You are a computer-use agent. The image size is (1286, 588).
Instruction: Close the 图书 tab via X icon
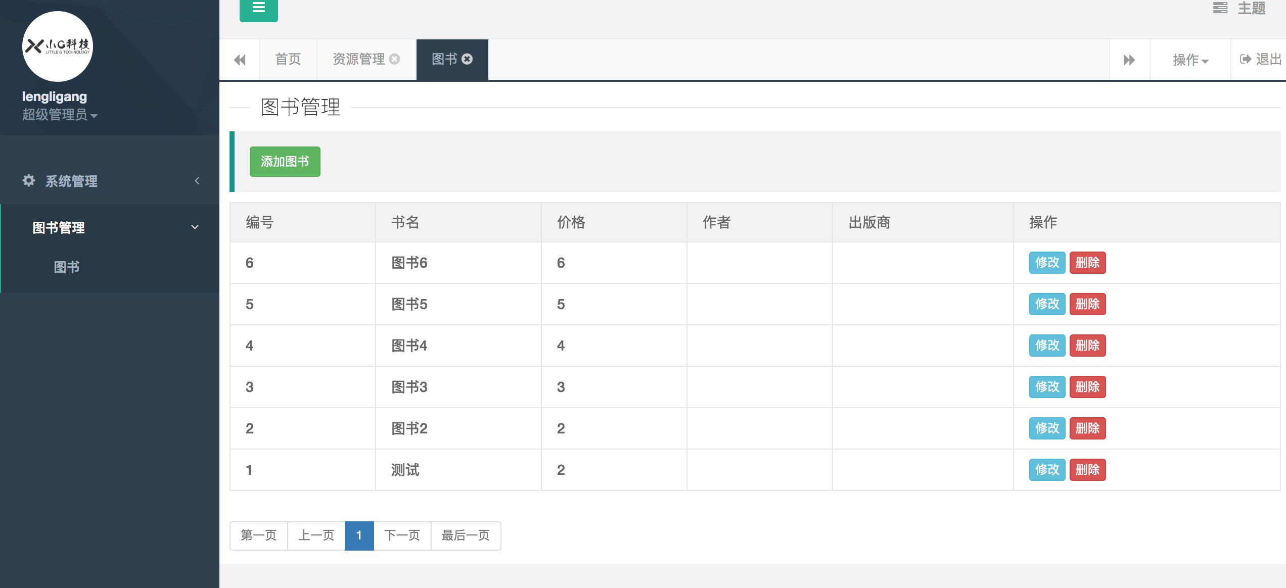pyautogui.click(x=468, y=59)
